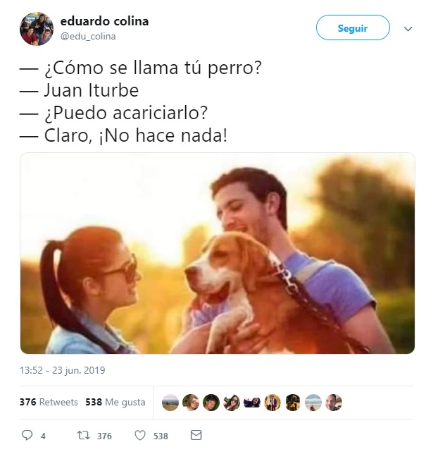Click the first liker avatar with landscape
Image resolution: width=433 pixels, height=459 pixels.
pos(170,403)
